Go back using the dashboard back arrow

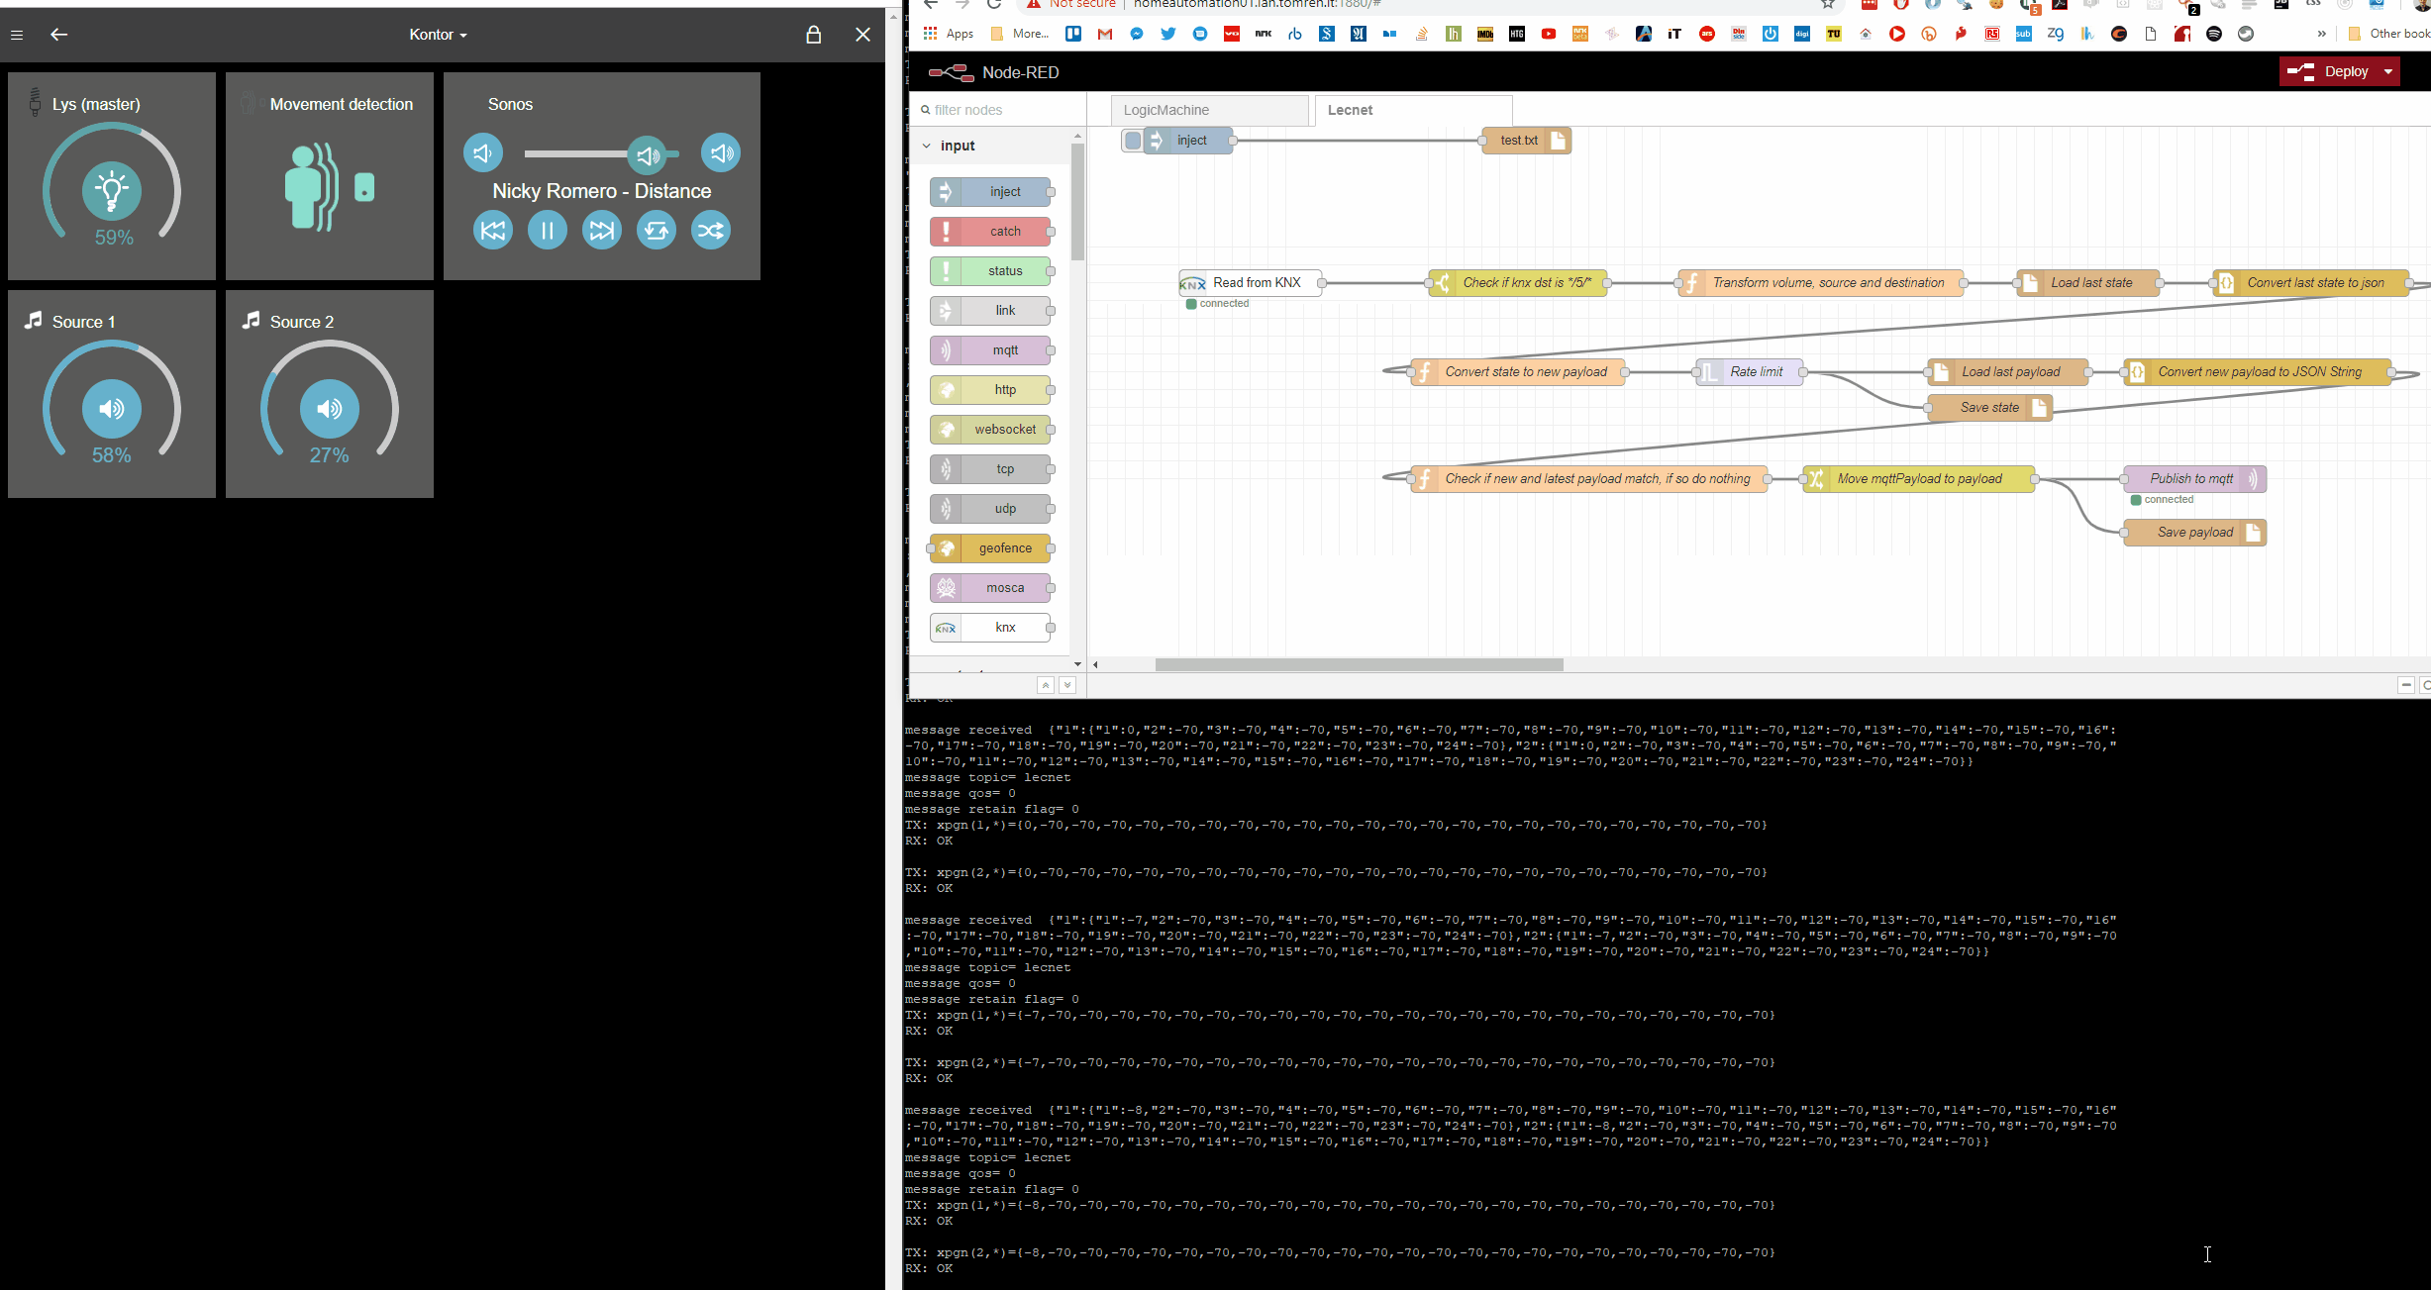coord(59,35)
